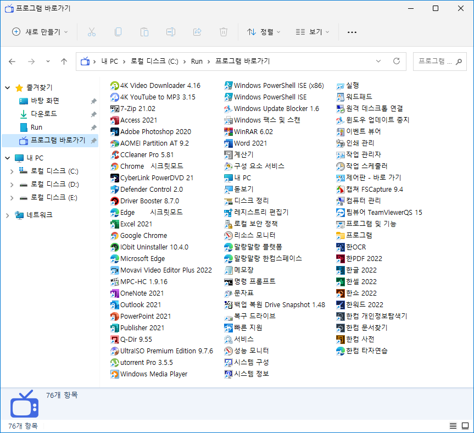Refresh the current folder

[x=397, y=62]
